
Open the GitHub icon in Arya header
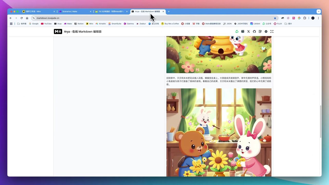click(254, 32)
